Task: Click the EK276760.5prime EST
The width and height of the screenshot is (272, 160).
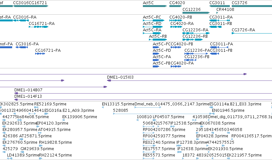Action: (x=4, y=146)
